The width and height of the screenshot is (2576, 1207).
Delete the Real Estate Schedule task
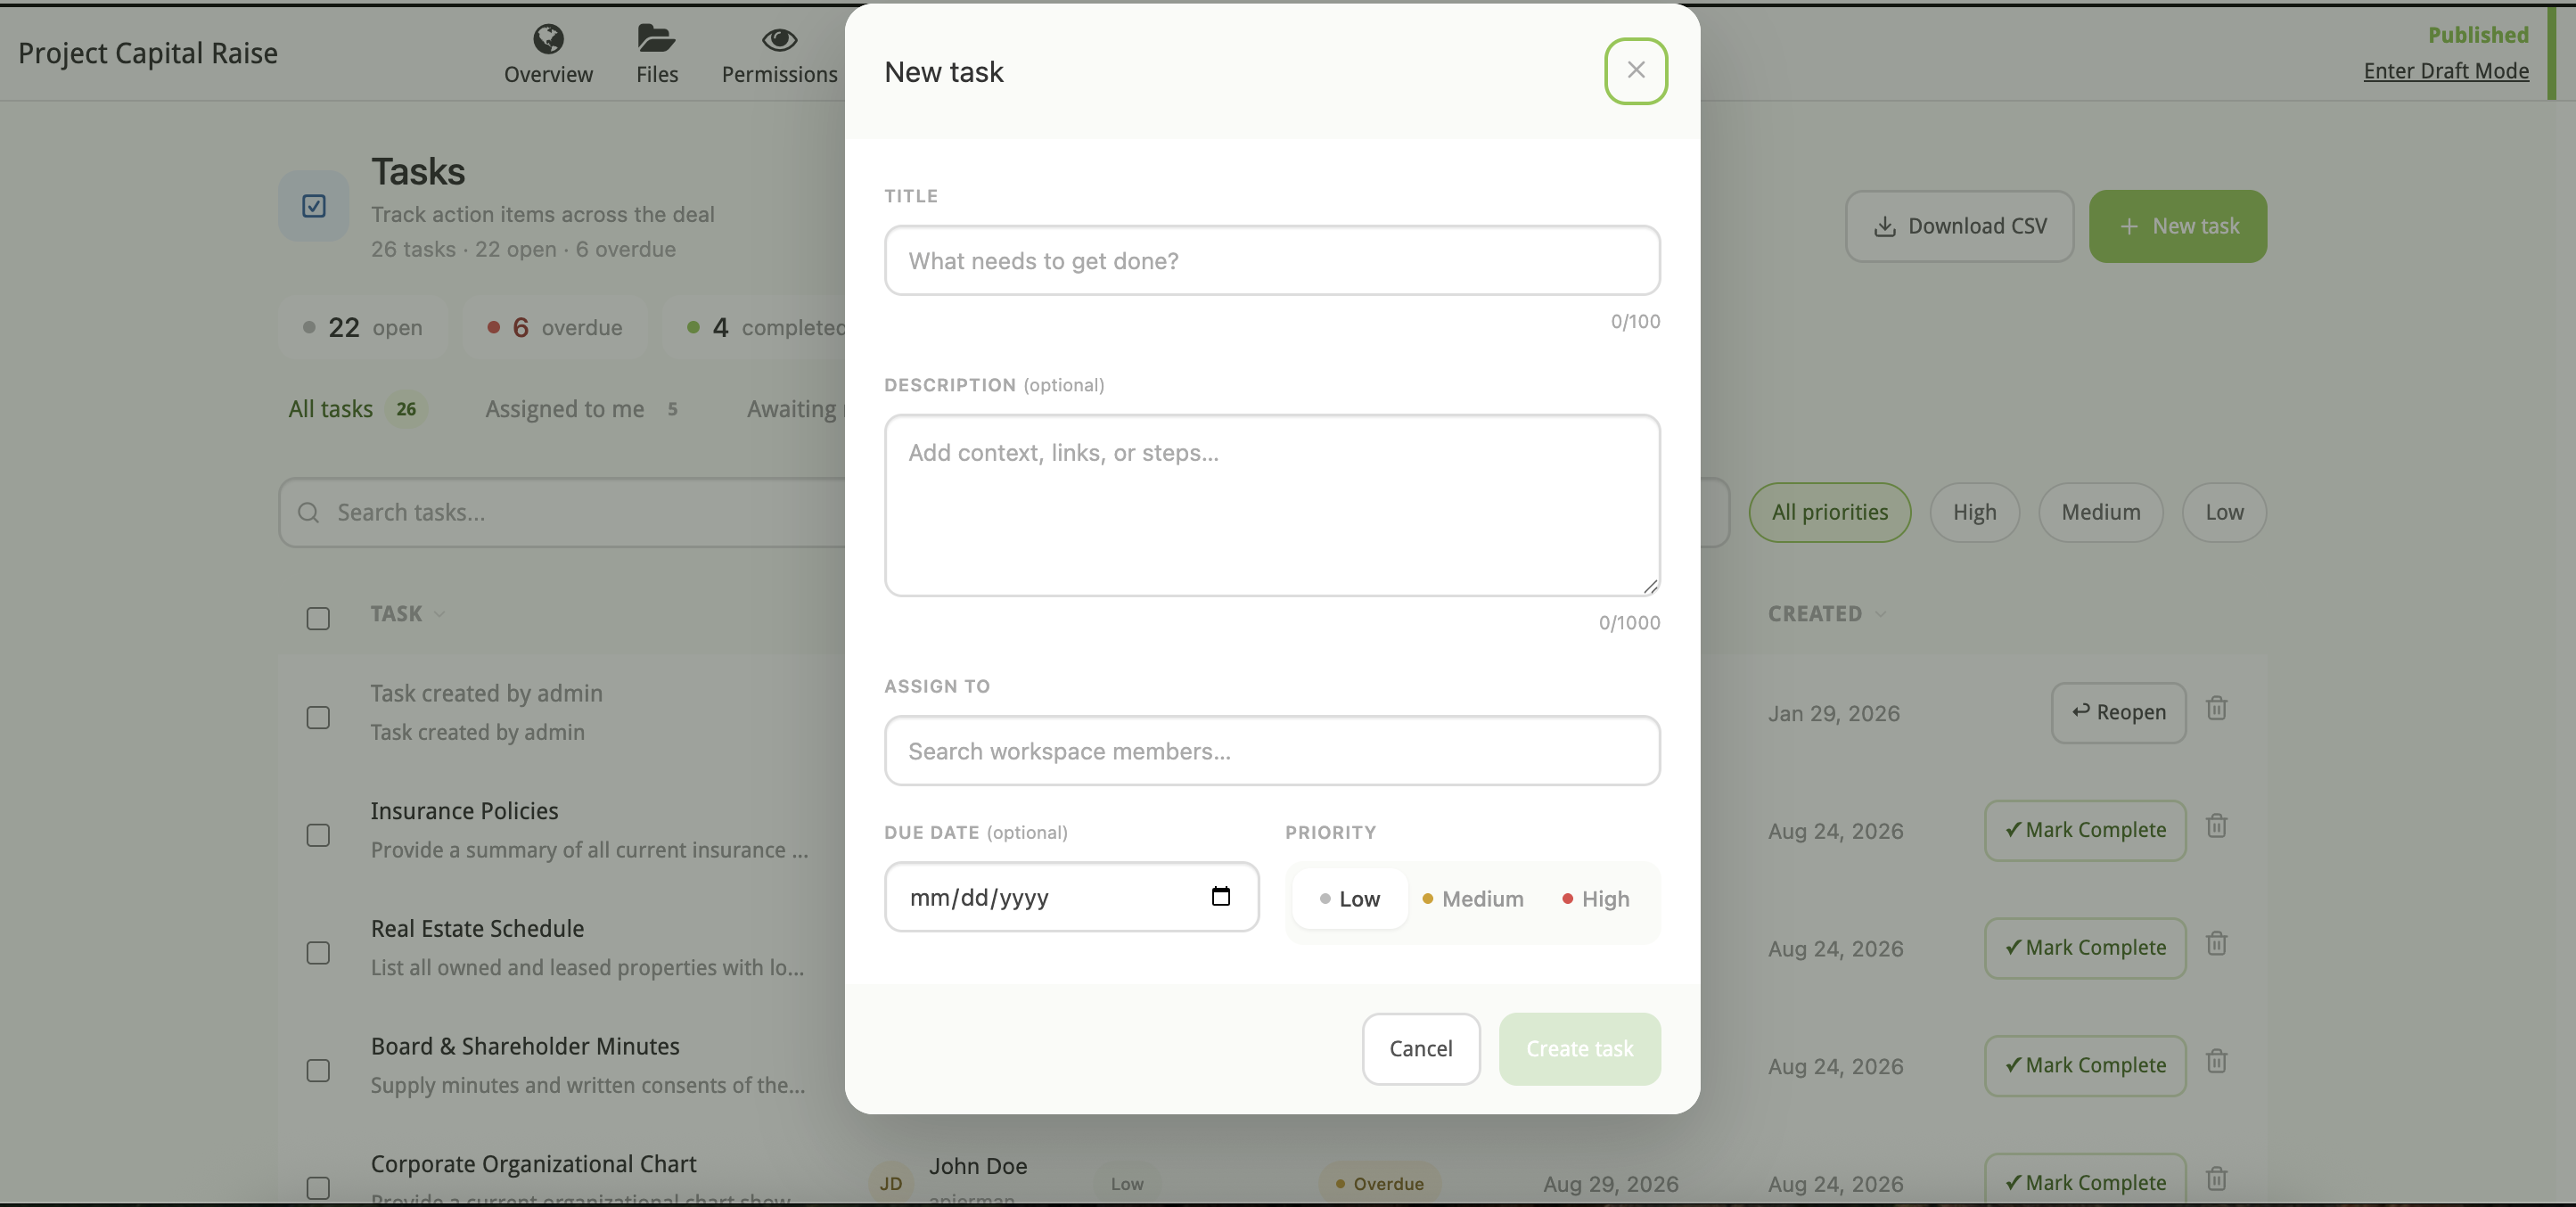tap(2216, 943)
